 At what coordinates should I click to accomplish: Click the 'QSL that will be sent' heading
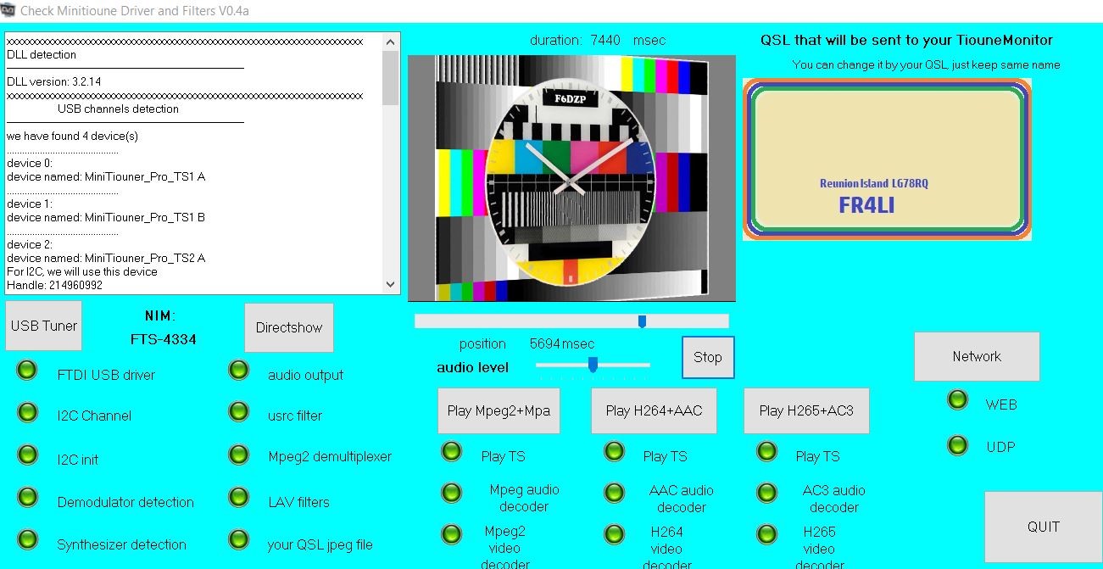(907, 40)
